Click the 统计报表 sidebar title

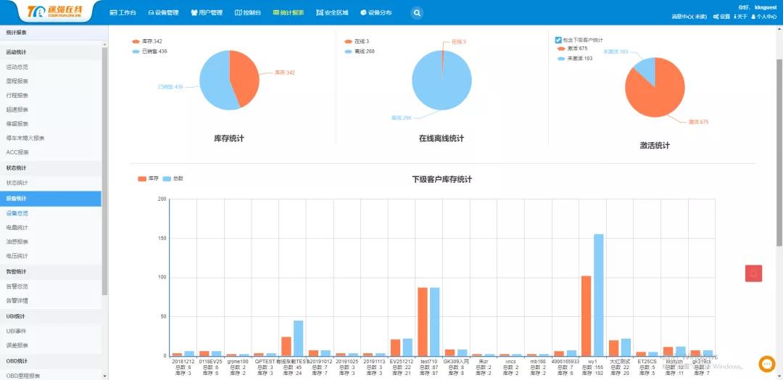(17, 33)
